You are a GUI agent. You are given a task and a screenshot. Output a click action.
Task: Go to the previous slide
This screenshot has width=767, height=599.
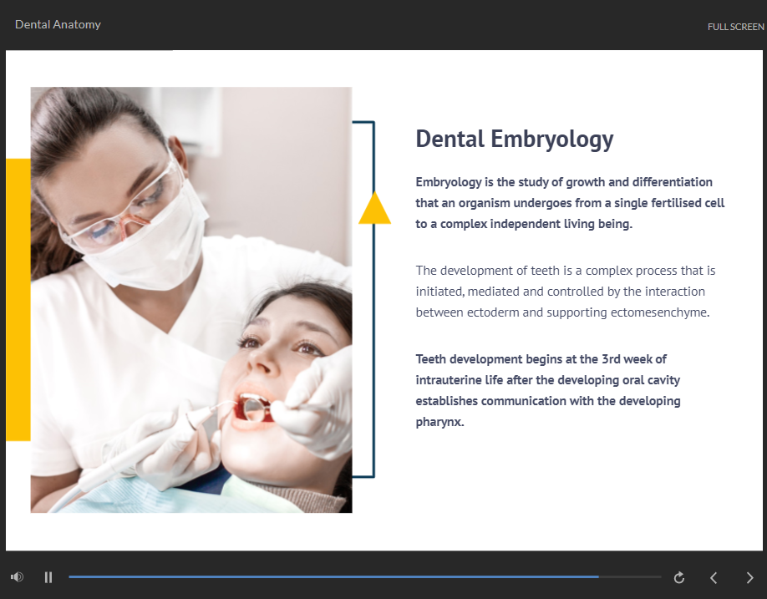[714, 578]
